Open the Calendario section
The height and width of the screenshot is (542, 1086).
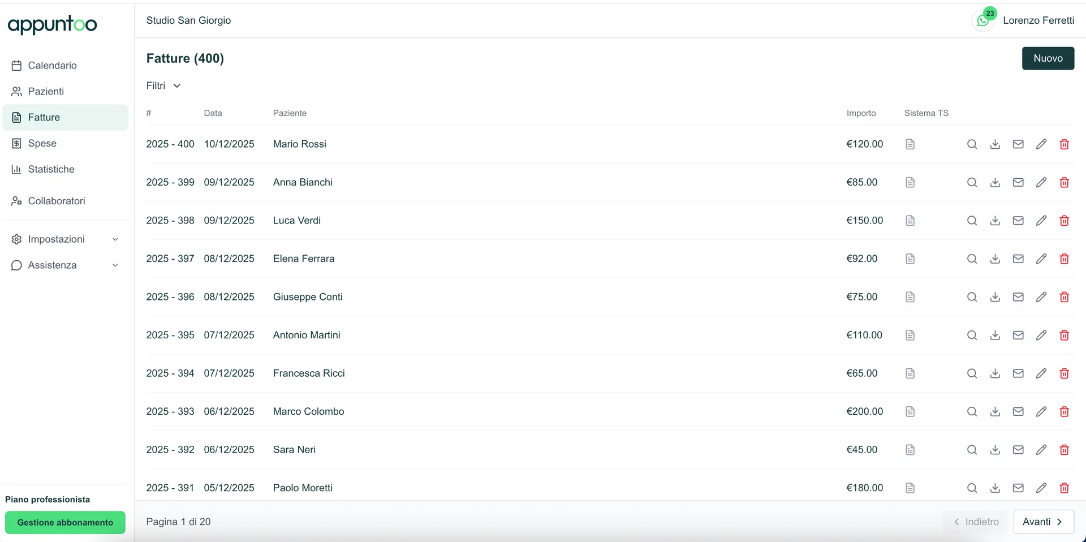[52, 66]
